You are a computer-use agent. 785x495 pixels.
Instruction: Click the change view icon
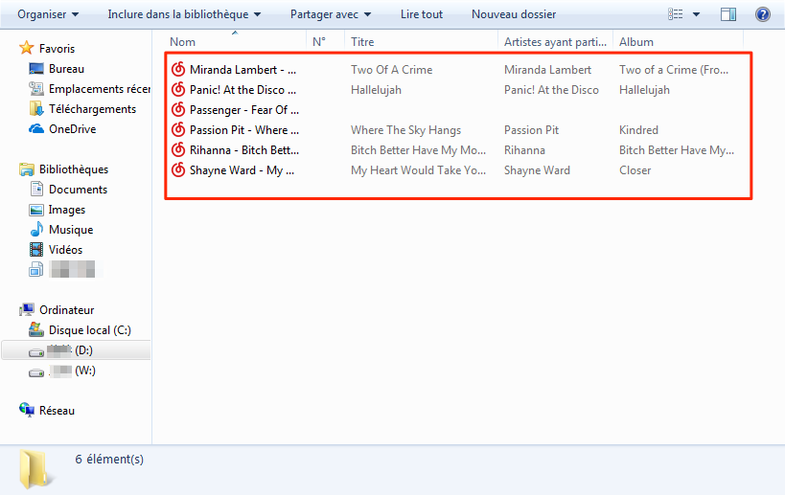[x=676, y=14]
